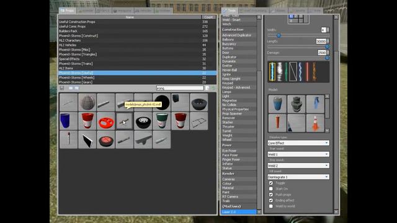Viewport: 397px width, 223px height.
Task: Select the red steering-wheel-shaped prop
Action: [x=106, y=121]
